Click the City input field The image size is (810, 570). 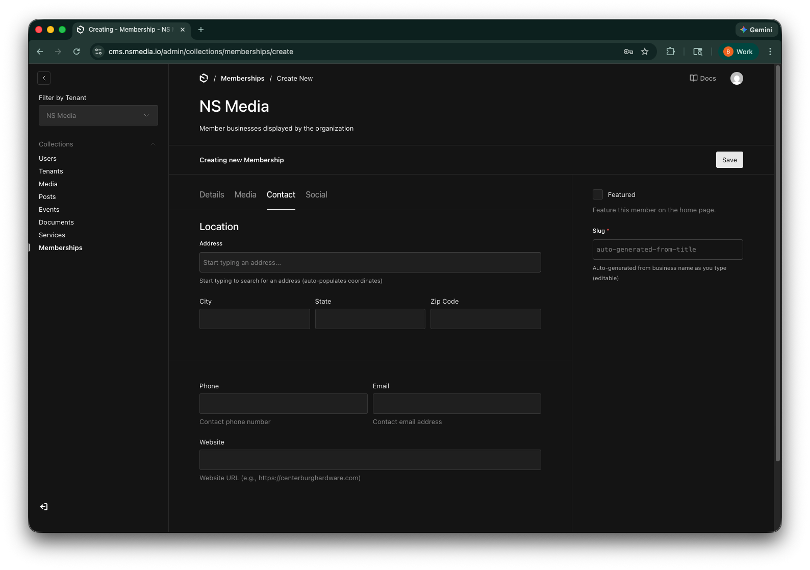(255, 319)
